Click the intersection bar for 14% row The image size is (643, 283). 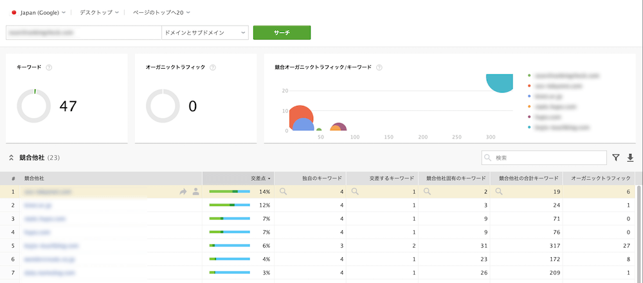(230, 192)
